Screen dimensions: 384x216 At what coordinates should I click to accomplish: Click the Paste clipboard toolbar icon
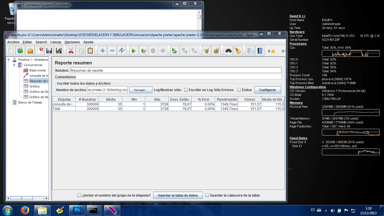(90, 51)
